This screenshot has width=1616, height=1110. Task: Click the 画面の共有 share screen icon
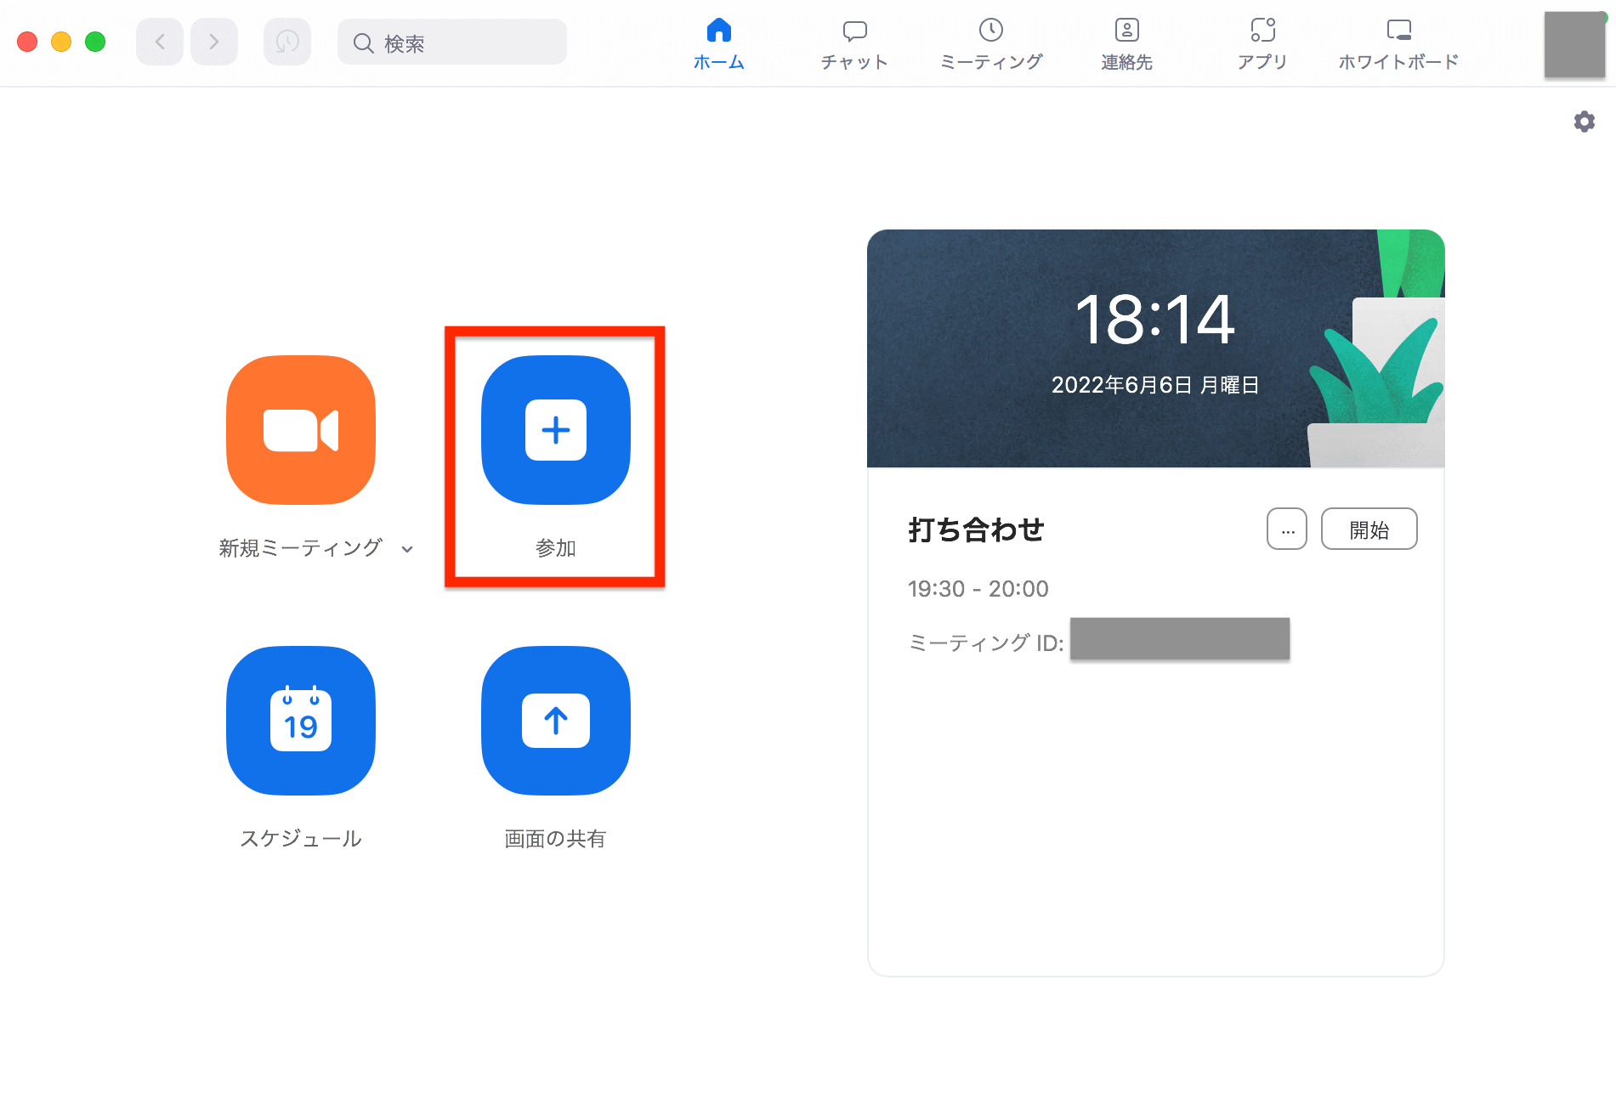click(556, 721)
